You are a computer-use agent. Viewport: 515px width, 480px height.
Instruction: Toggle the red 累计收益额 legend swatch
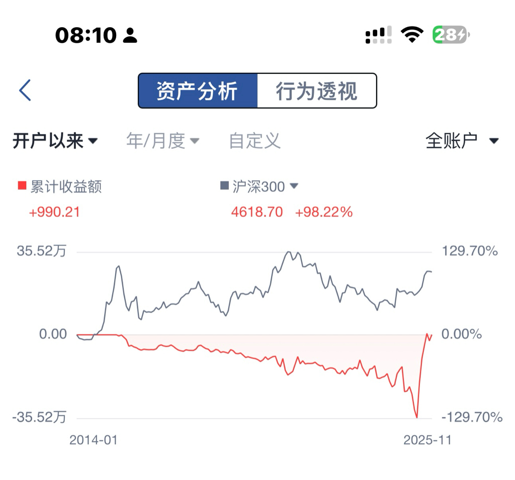(22, 185)
